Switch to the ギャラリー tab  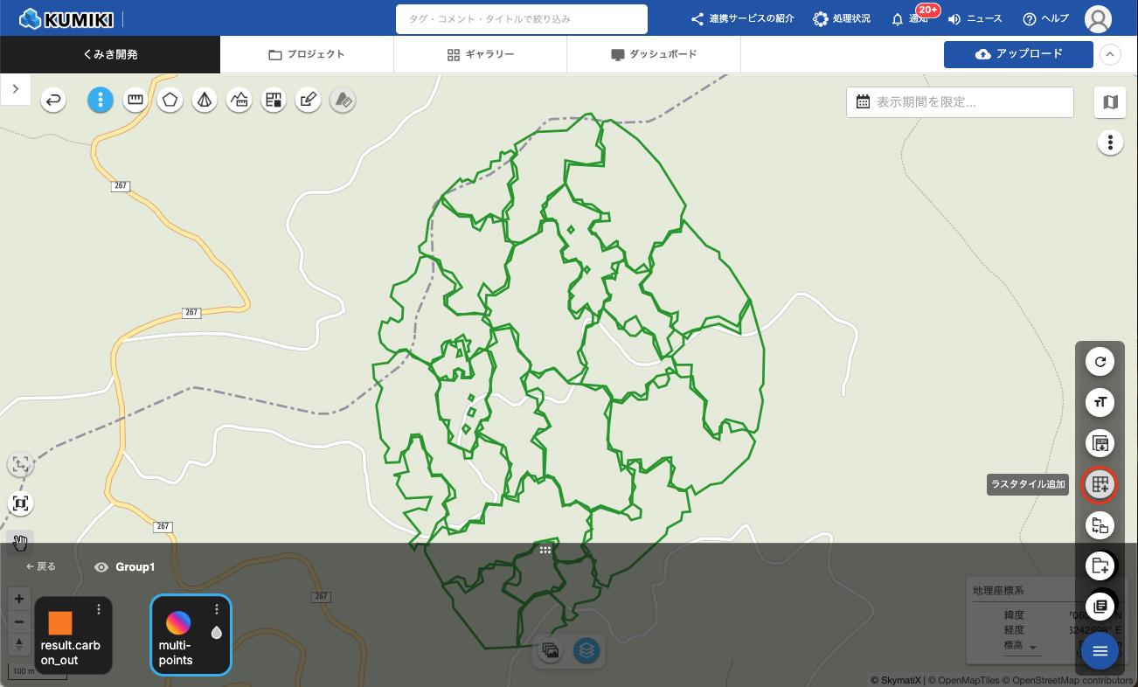pyautogui.click(x=480, y=54)
